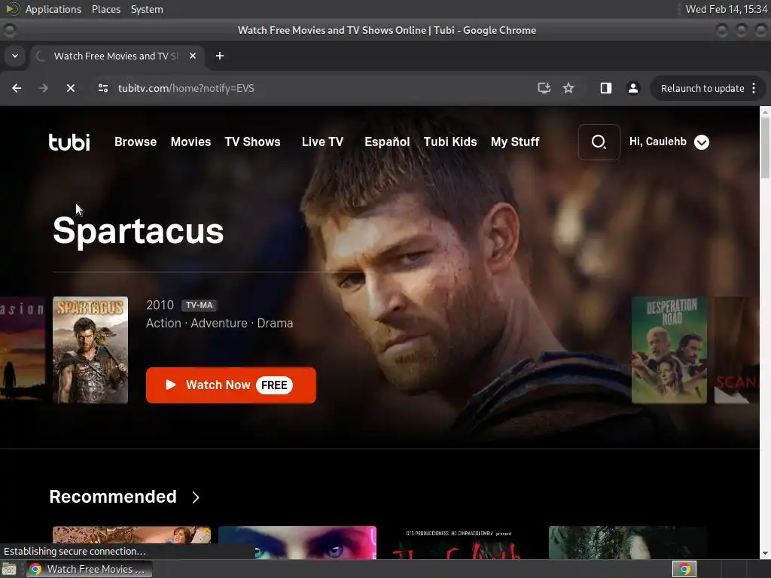The width and height of the screenshot is (771, 578).
Task: Open the Español section
Action: click(387, 142)
